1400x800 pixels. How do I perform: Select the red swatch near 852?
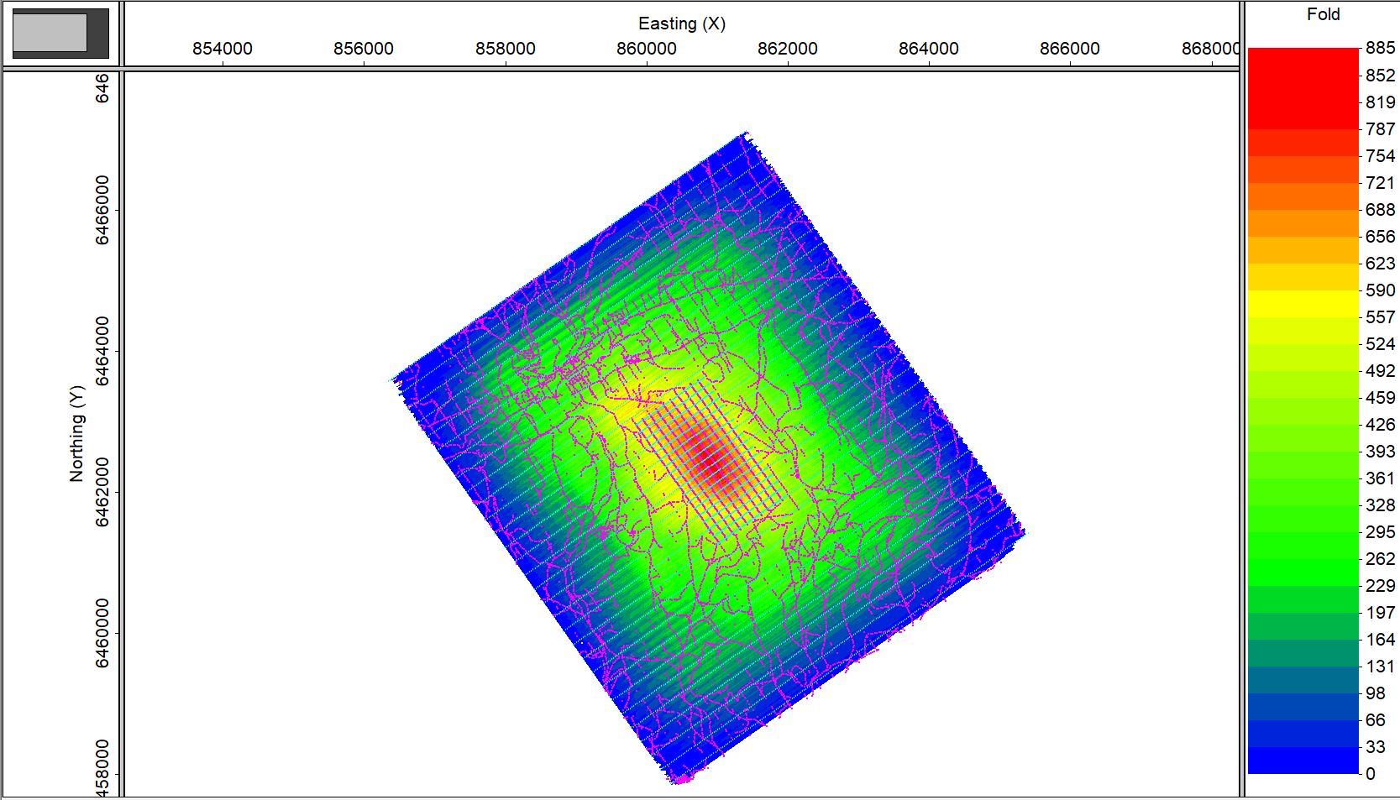click(1303, 76)
